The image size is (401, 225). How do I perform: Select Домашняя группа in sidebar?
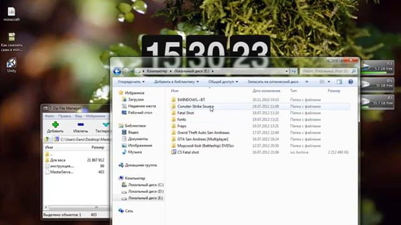[140, 165]
